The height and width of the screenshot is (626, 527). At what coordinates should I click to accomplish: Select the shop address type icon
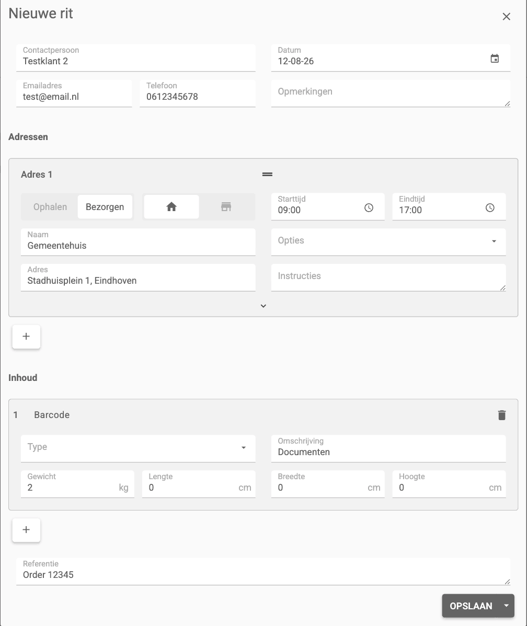[226, 207]
